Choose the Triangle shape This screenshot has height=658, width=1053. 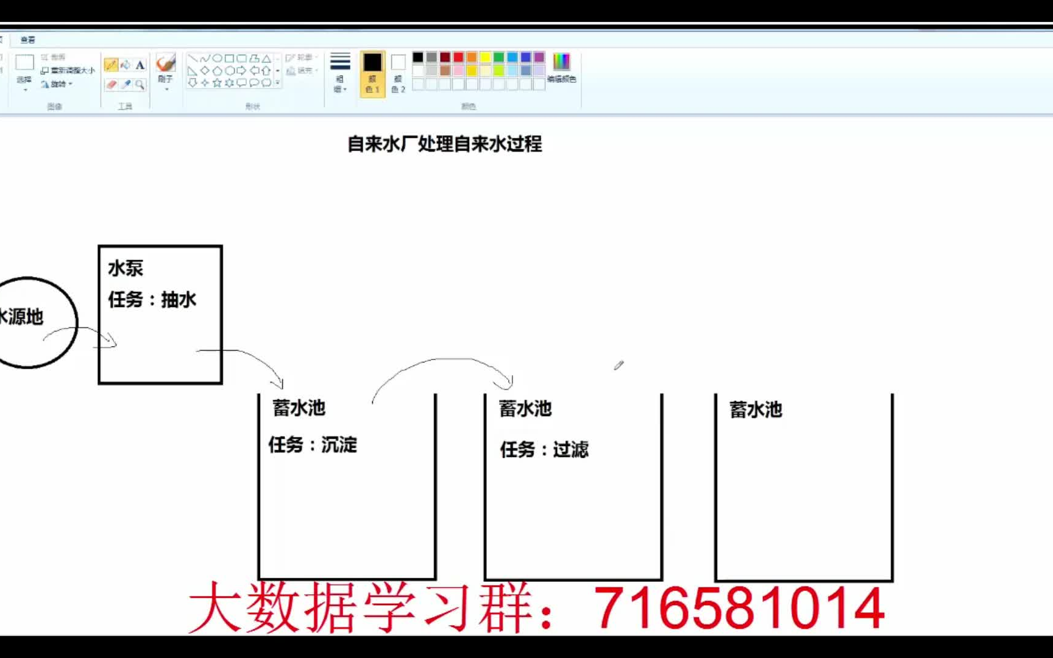click(x=266, y=58)
